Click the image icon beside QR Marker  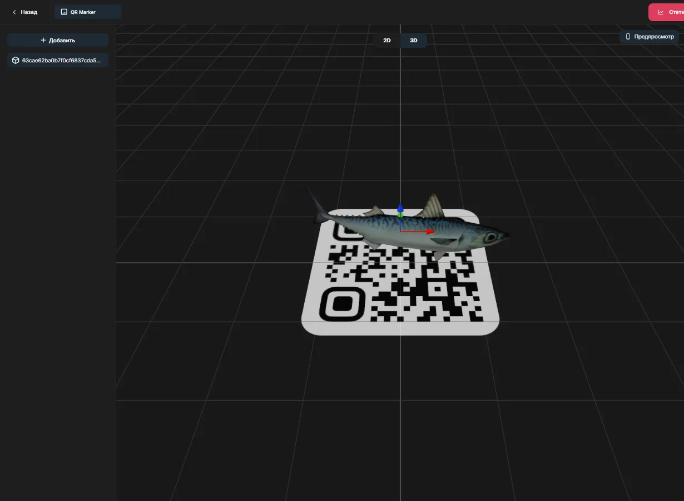coord(64,12)
